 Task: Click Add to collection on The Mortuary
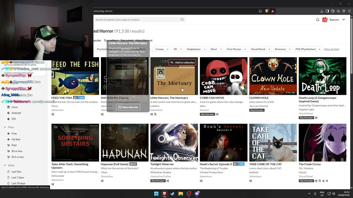click(x=182, y=62)
